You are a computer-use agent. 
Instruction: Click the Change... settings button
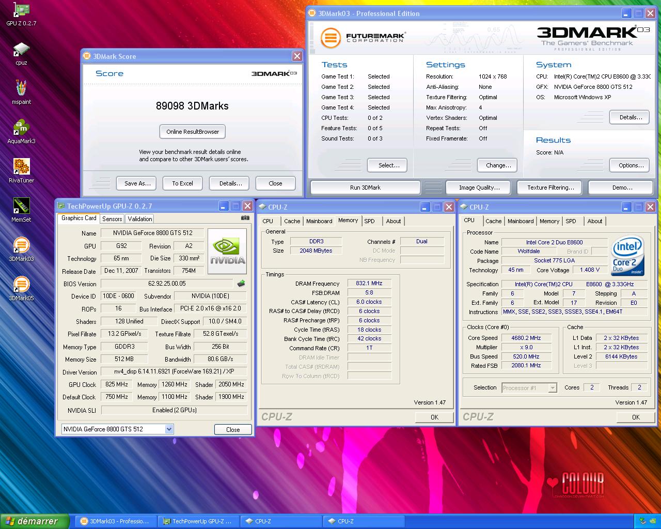[498, 165]
